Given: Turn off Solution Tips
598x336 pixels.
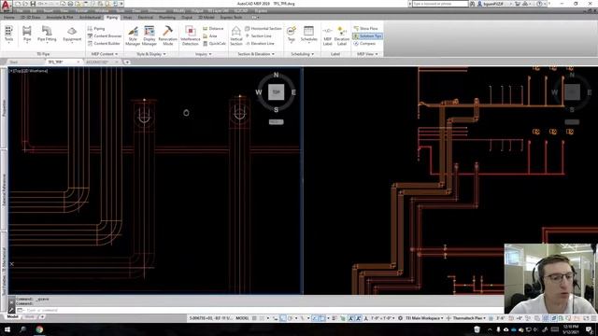Looking at the screenshot, I should pos(367,35).
